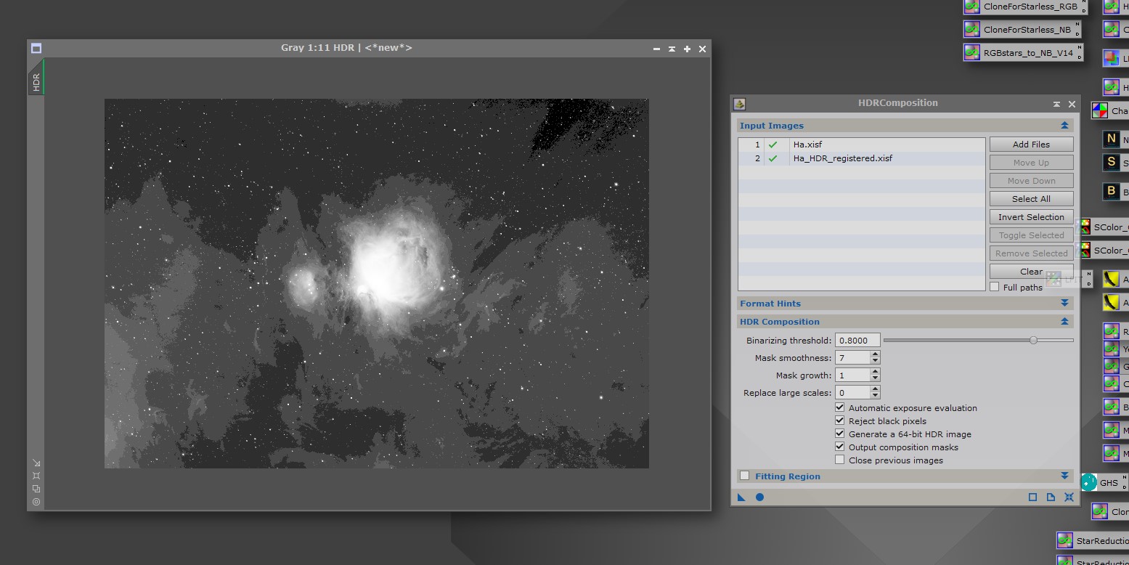Click the image window fit-view icon
The image size is (1129, 565).
pos(36,476)
